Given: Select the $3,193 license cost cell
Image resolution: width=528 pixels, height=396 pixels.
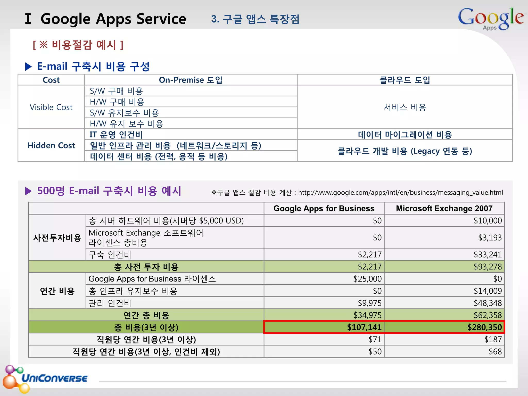Looking at the screenshot, I should [444, 237].
